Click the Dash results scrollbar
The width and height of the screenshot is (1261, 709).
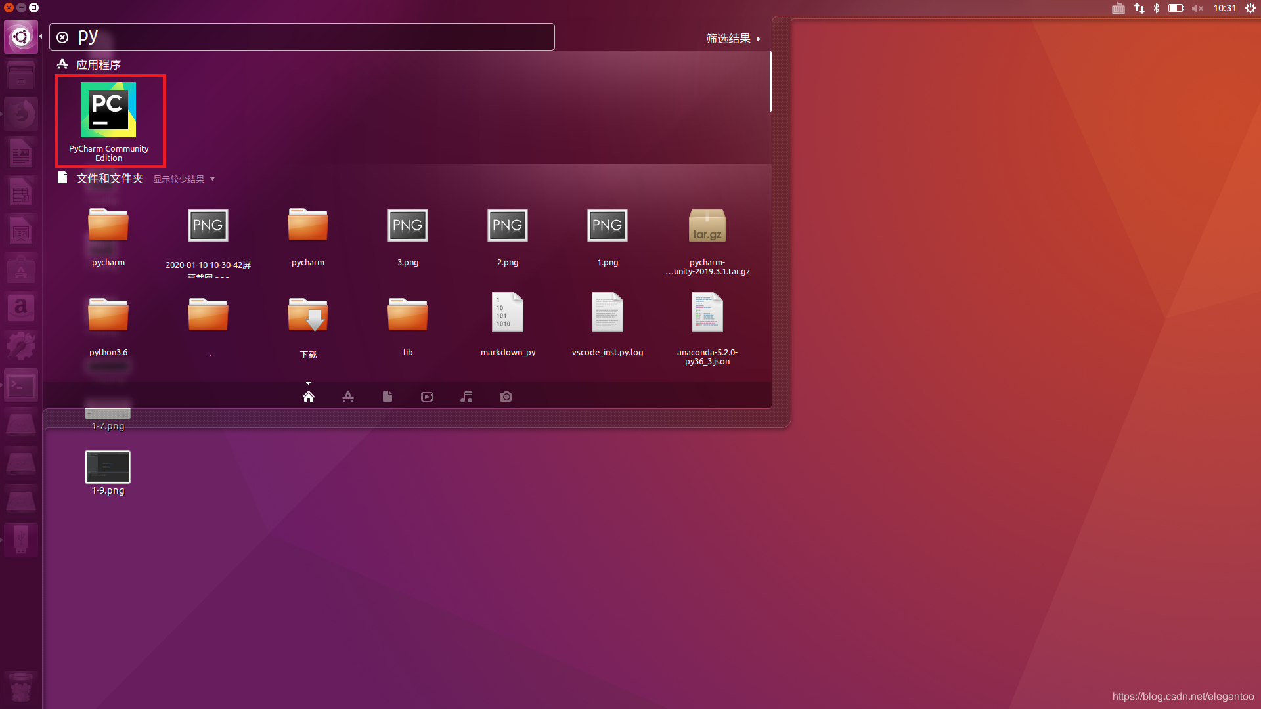coord(770,82)
